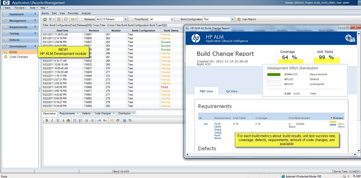Click the undo icon in editor toolbar
This screenshot has height=178, width=361.
pos(112,121)
